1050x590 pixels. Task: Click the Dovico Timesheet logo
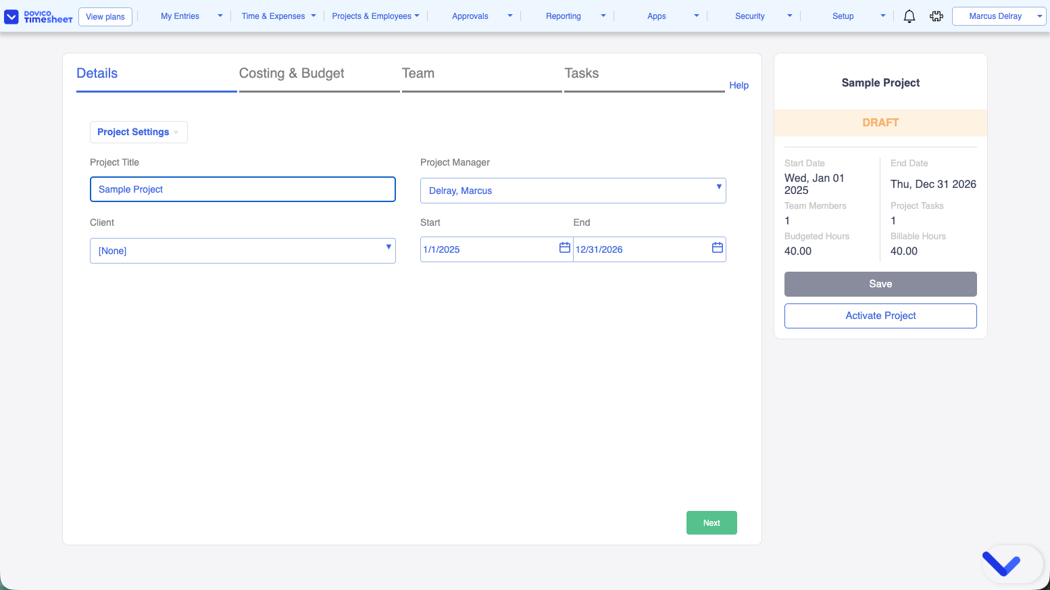[39, 16]
